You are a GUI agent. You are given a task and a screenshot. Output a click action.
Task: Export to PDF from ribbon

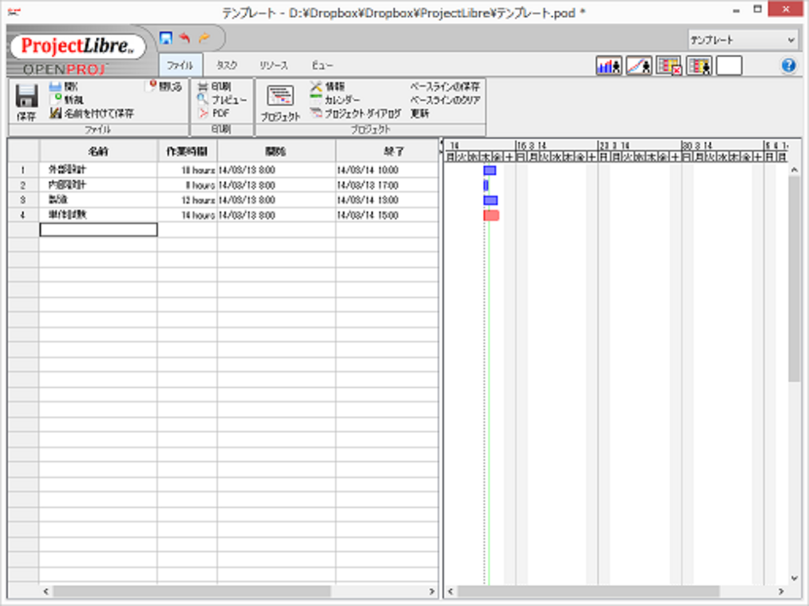tap(213, 113)
